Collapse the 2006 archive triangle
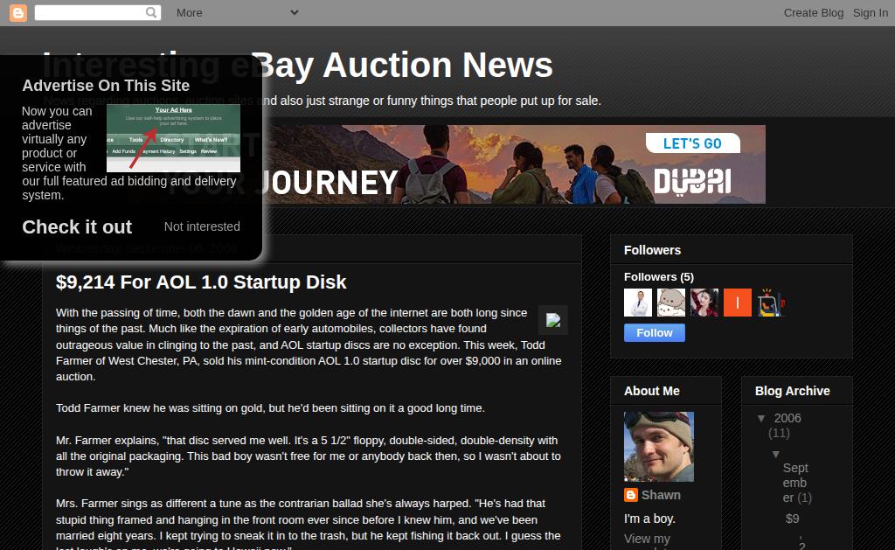This screenshot has height=550, width=895. [x=761, y=419]
